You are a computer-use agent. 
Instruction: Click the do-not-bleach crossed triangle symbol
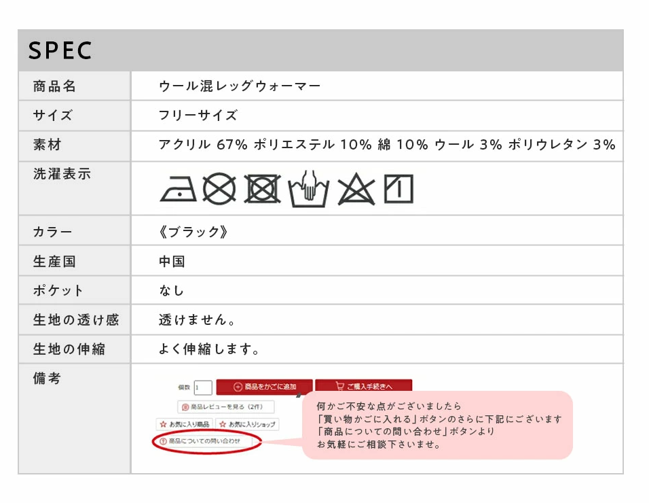[356, 189]
